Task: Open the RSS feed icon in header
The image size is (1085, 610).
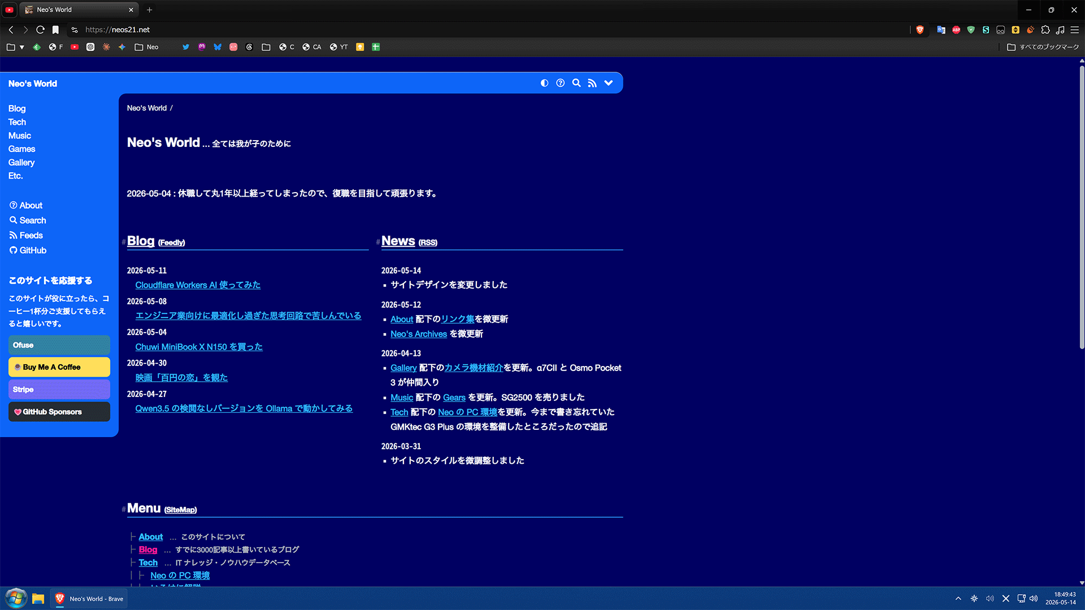Action: click(592, 83)
